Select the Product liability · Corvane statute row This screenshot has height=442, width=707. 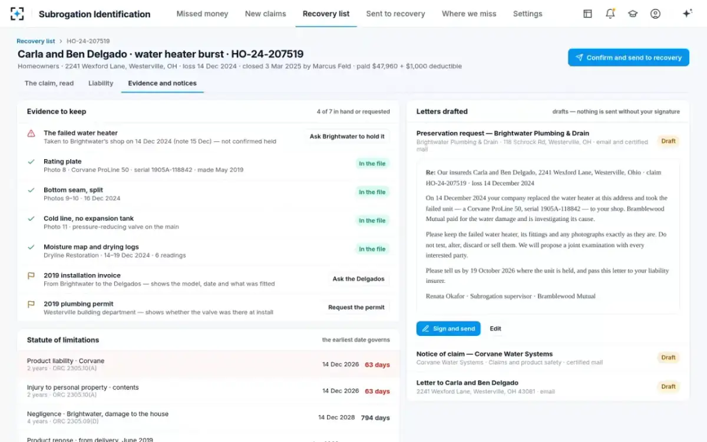click(x=209, y=365)
